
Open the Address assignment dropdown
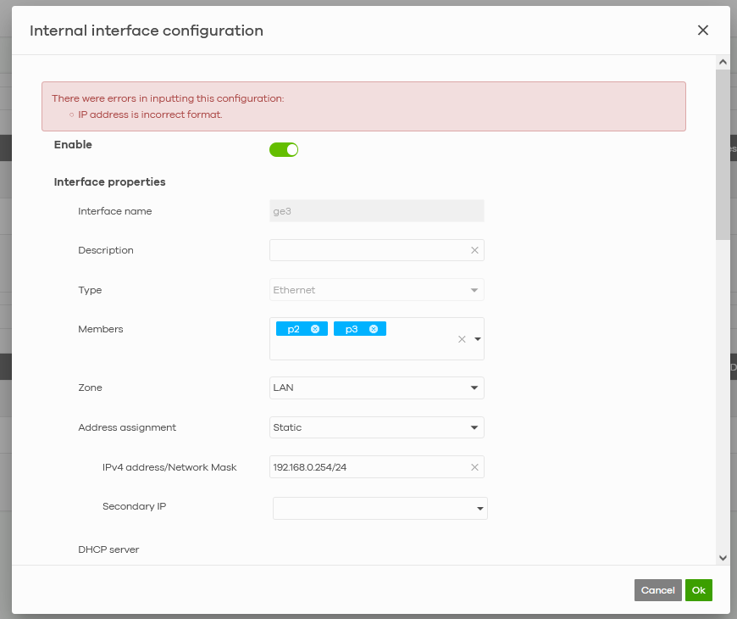[377, 427]
